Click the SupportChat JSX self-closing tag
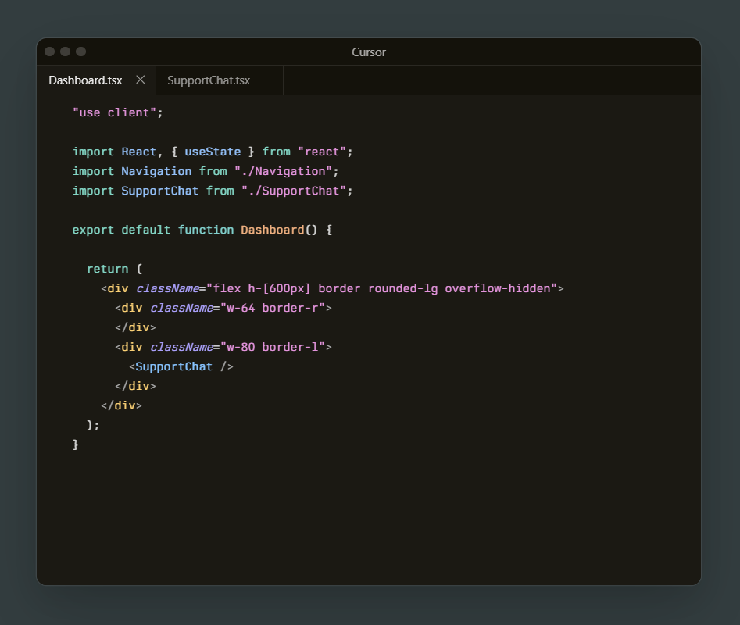740x625 pixels. pyautogui.click(x=181, y=366)
